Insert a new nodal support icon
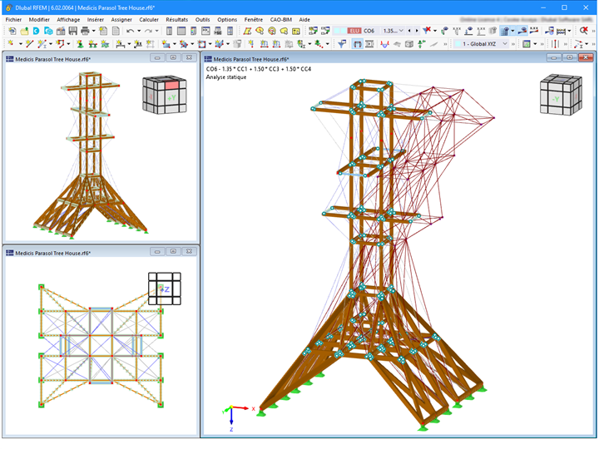The image size is (599, 449). point(80,44)
